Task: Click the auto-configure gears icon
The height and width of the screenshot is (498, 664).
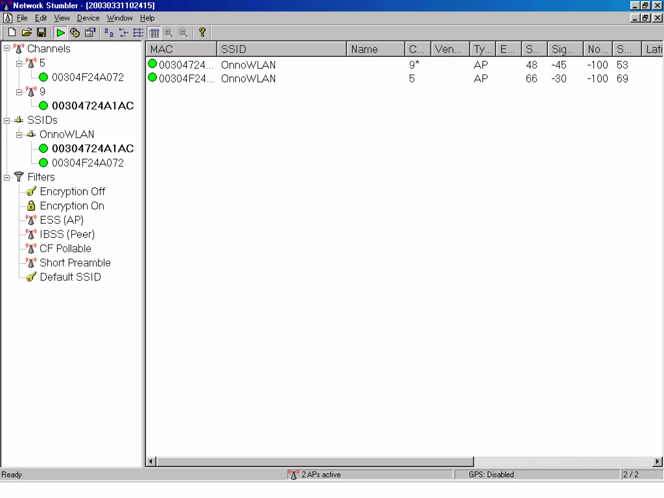Action: click(75, 32)
